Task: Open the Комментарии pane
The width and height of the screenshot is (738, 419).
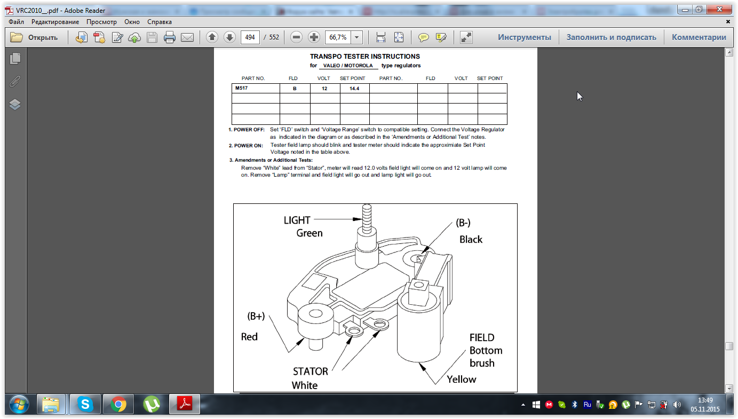Action: coord(699,37)
